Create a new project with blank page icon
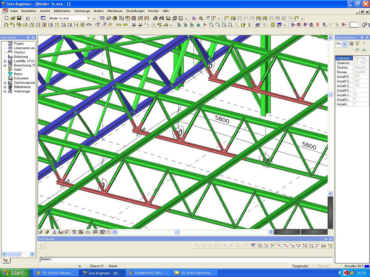Viewport: 370px width, 277px height. pos(6,18)
